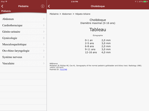
Task: Select Vasculaire in the list
Action: 23,64
